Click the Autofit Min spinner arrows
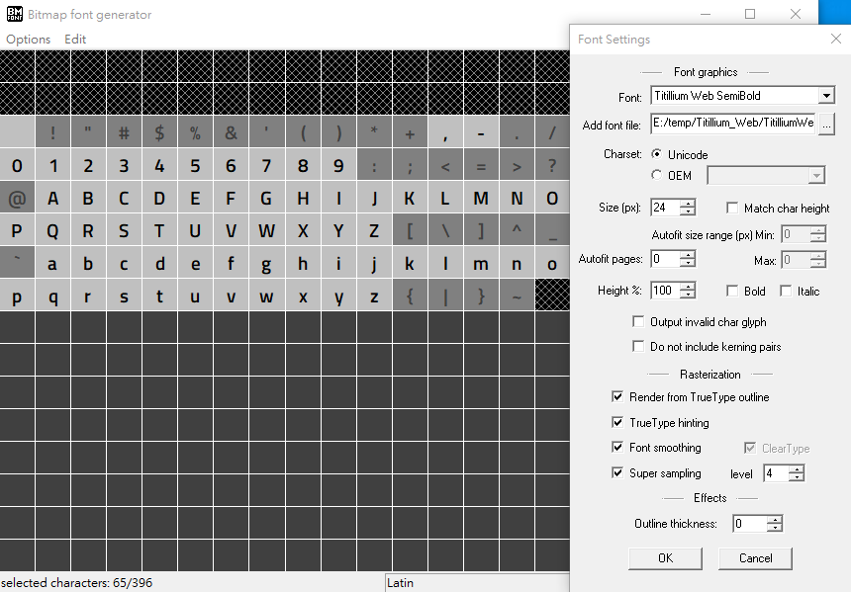The height and width of the screenshot is (592, 851). (x=818, y=234)
